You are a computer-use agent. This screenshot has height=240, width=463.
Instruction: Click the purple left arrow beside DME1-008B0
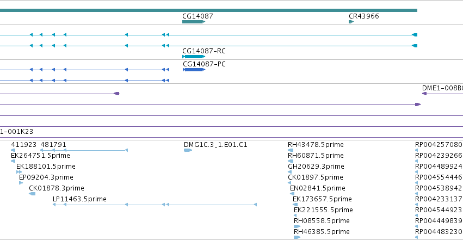click(424, 94)
